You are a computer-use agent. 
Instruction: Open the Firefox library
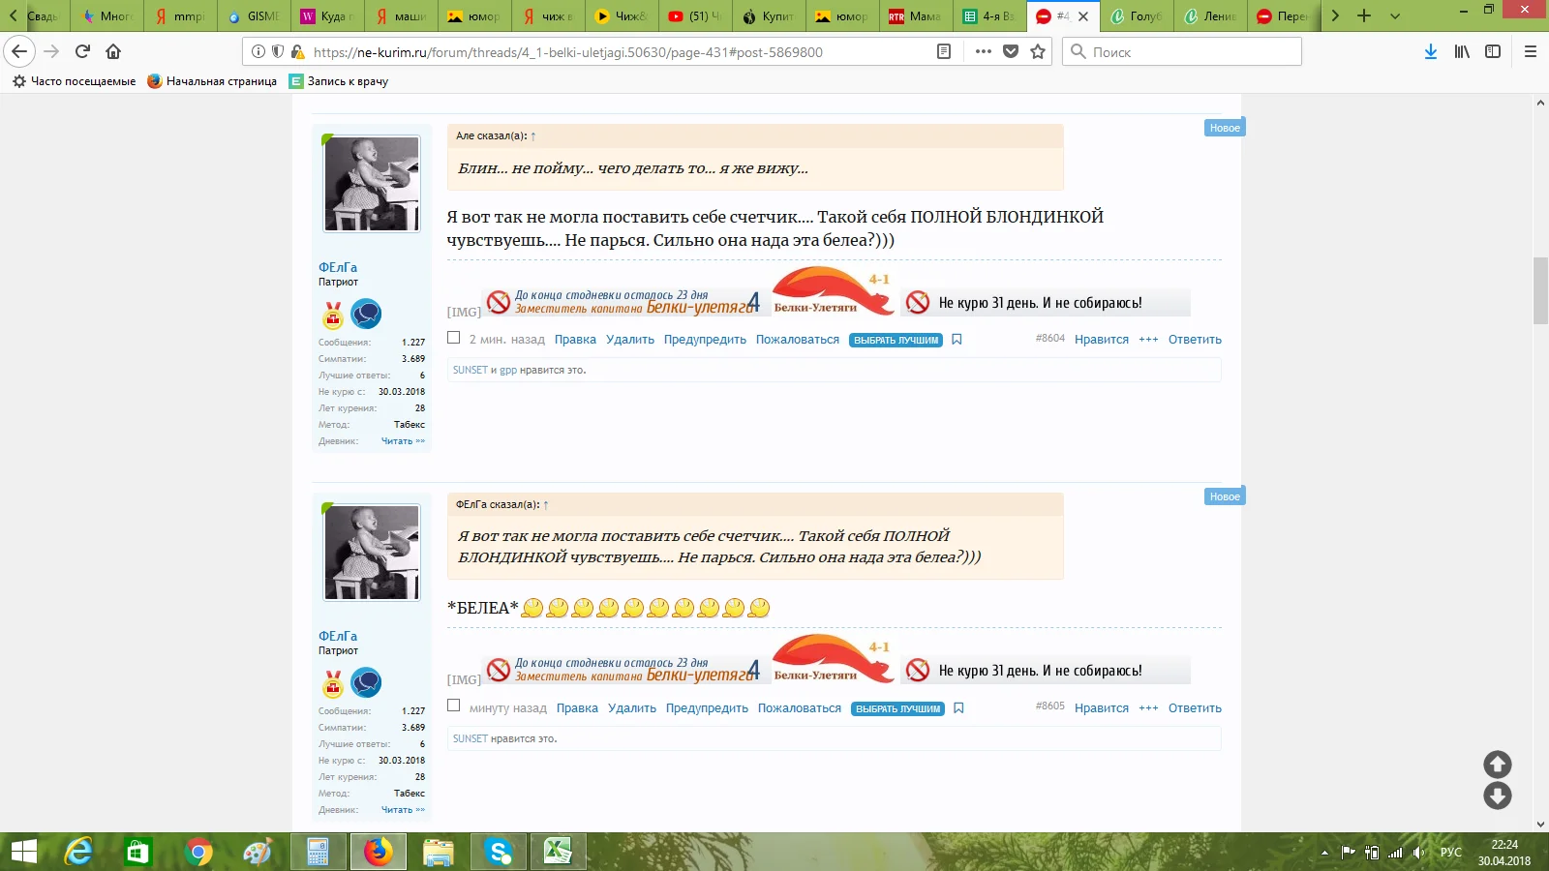tap(1462, 52)
